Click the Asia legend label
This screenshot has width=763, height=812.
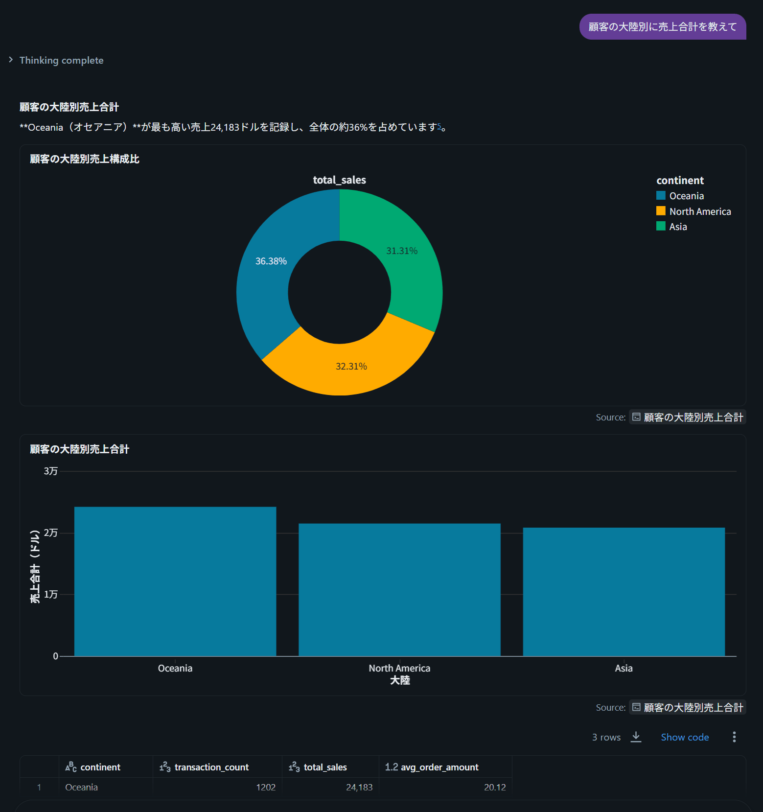click(x=678, y=227)
